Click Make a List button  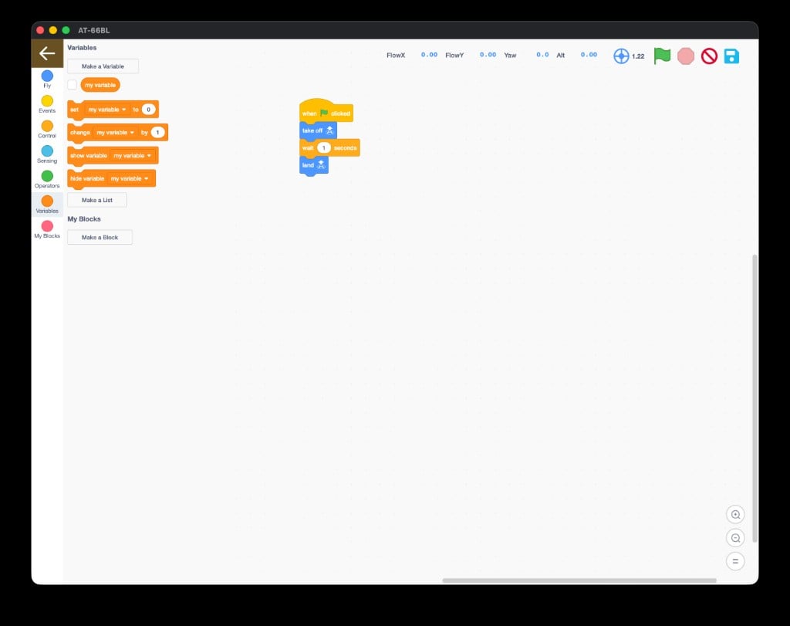tap(97, 200)
